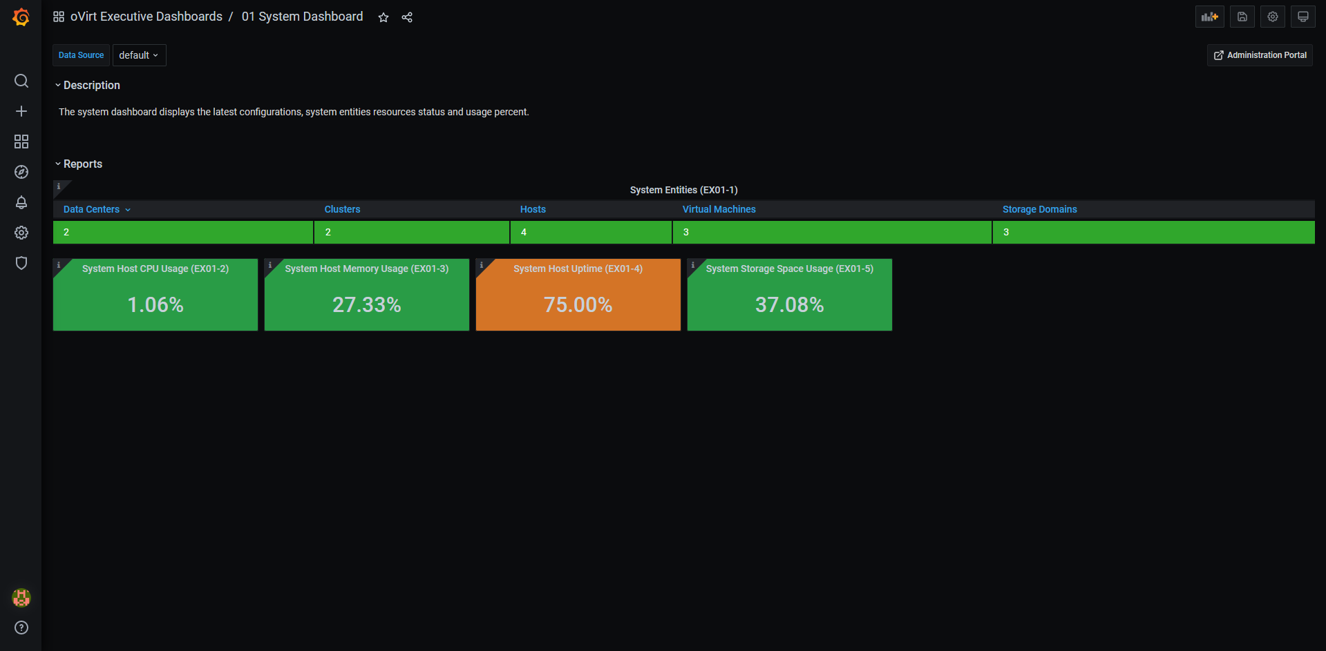
Task: Open dashboard settings gear in top bar
Action: [x=1273, y=17]
